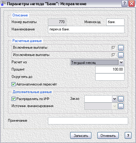Expand the Расчет из dropdown arrow
This screenshot has width=136, height=143.
pos(121,62)
